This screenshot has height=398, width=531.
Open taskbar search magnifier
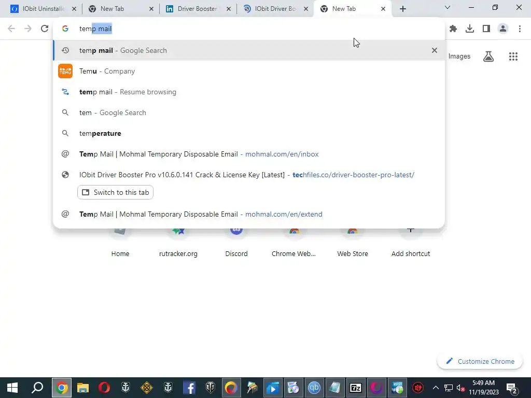point(37,388)
